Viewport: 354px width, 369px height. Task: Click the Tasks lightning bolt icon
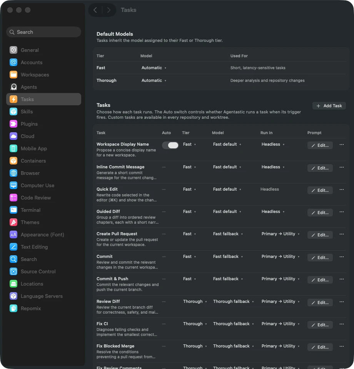[13, 99]
